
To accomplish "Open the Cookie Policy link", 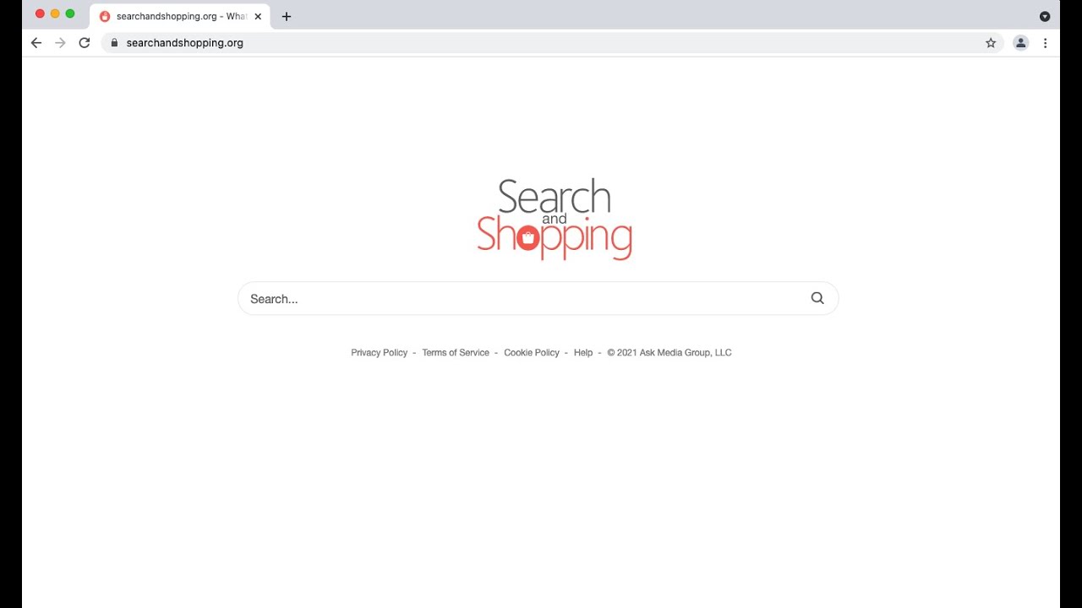I will pyautogui.click(x=532, y=353).
